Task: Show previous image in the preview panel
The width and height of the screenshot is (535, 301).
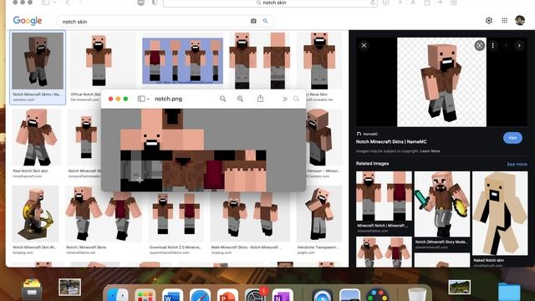Action: 506,45
